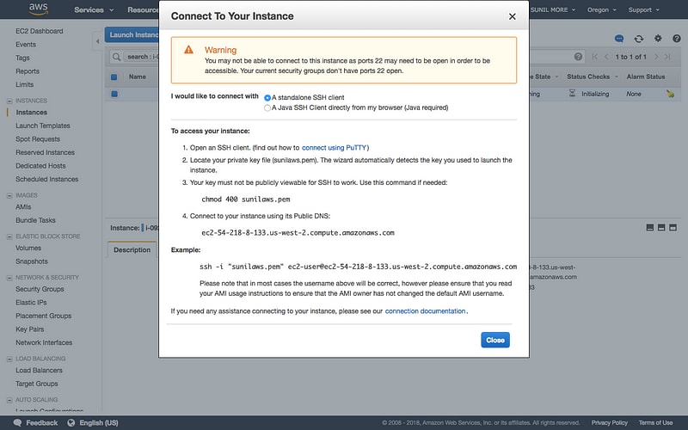The image size is (688, 430).
Task: Select A Java SSH Client option
Action: tap(267, 108)
